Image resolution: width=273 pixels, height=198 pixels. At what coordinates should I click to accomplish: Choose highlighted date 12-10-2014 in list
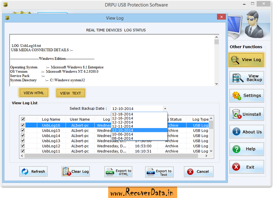coord(139,130)
